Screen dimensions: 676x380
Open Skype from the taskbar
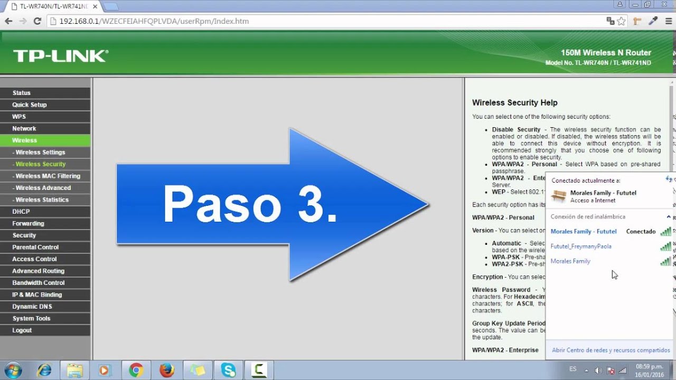[229, 370]
